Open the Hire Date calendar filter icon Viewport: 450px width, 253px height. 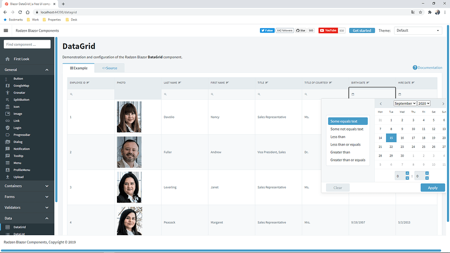(x=400, y=94)
